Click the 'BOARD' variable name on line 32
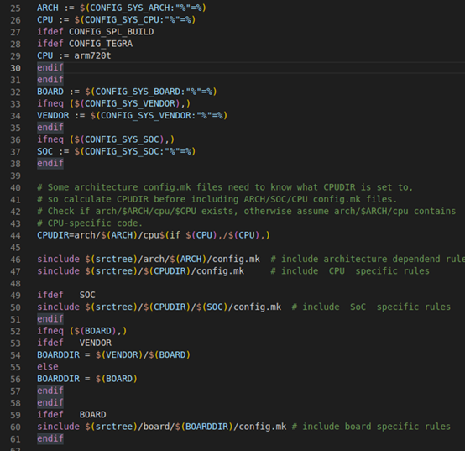The width and height of the screenshot is (465, 451). point(50,92)
